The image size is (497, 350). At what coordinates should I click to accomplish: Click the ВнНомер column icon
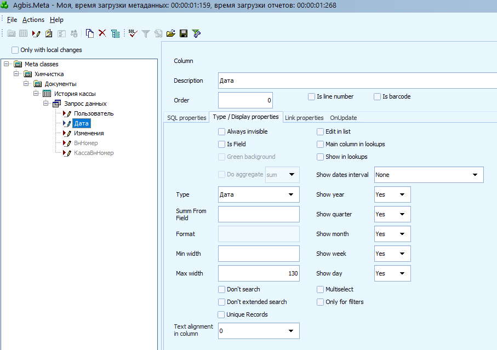[67, 143]
